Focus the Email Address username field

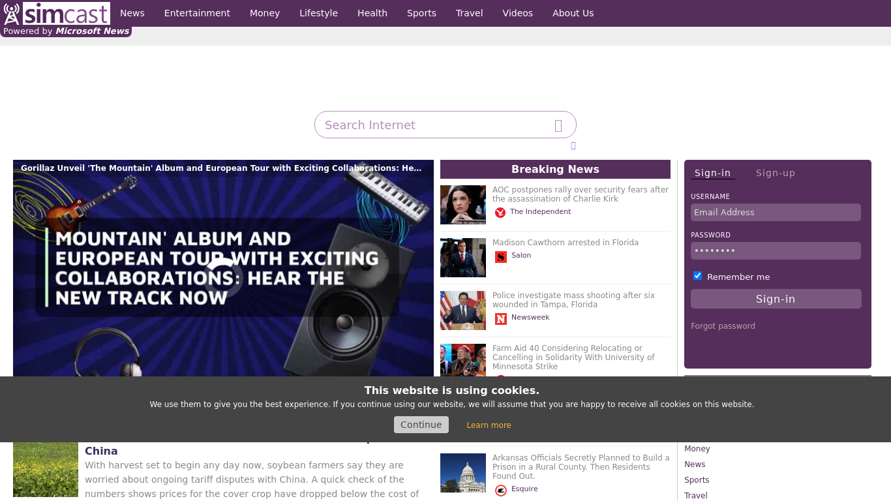(776, 212)
